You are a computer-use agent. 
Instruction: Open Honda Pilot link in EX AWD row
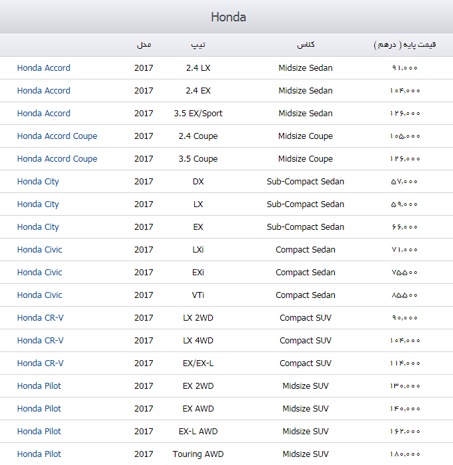pos(39,409)
